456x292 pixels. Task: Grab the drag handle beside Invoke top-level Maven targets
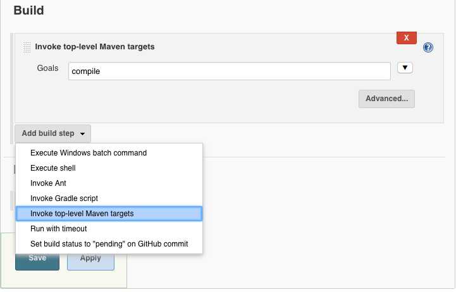(x=27, y=47)
